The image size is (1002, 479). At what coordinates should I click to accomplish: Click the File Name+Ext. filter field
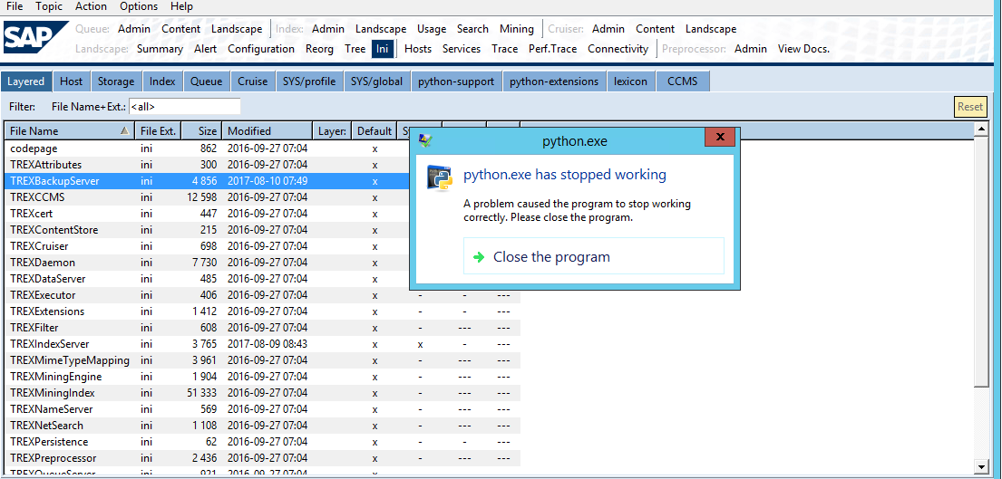pos(185,107)
